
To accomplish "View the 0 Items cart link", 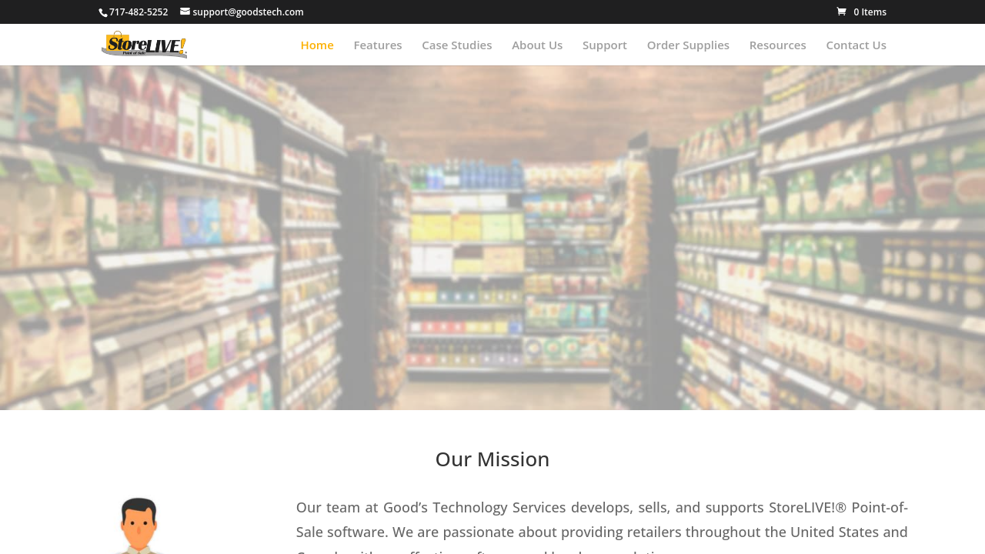I will pos(870,12).
